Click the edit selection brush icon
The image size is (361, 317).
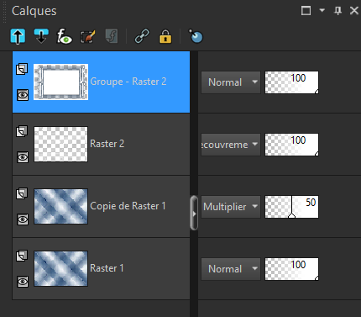tap(88, 36)
